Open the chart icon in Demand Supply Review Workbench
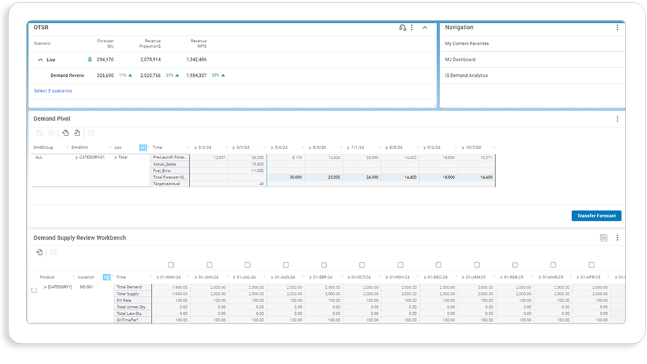 [604, 238]
